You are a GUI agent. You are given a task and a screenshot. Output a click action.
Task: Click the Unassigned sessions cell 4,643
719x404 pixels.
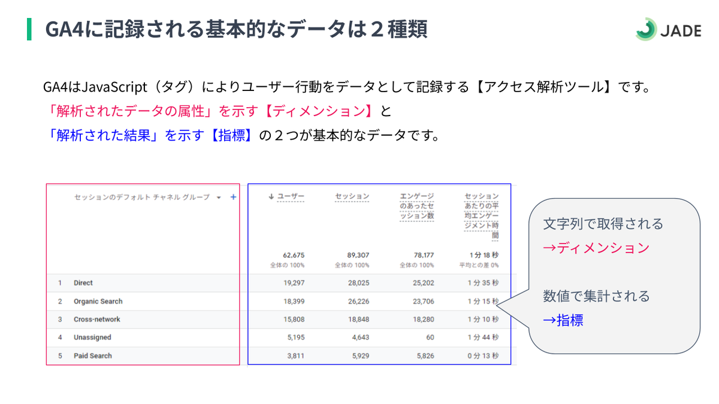(x=361, y=337)
